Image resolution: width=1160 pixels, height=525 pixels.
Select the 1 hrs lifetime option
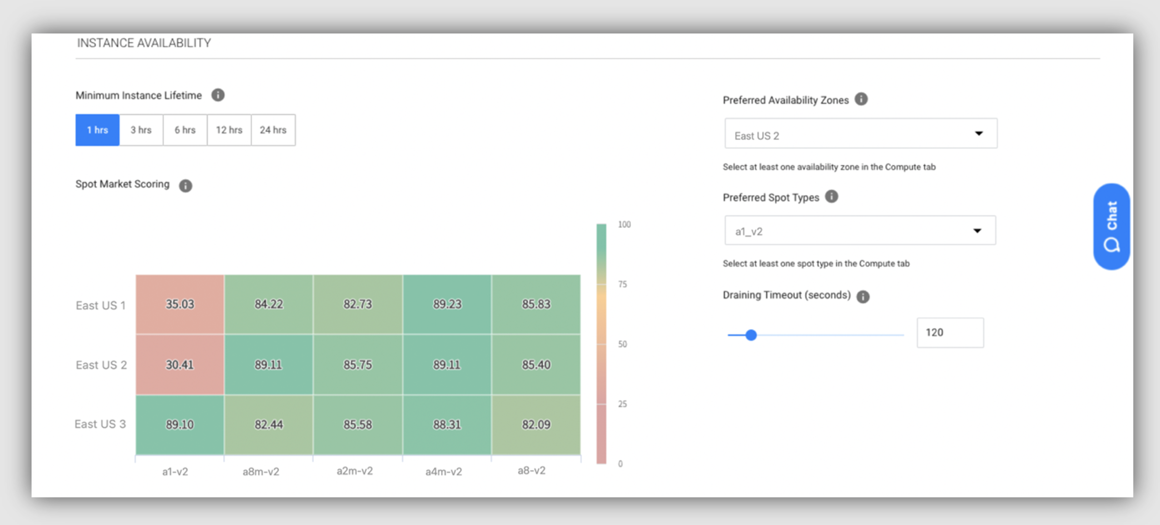coord(98,130)
